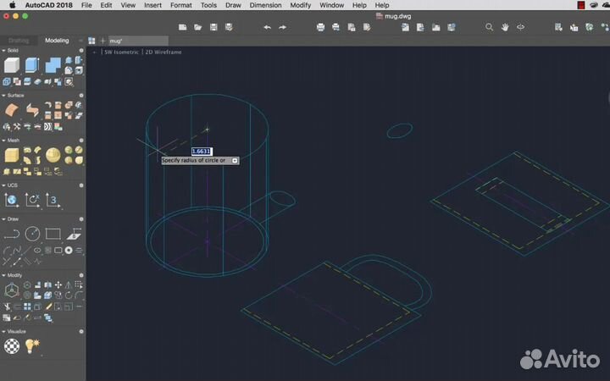Collapse the Mesh panel section
Viewport: 610px width, 381px height.
[3, 141]
